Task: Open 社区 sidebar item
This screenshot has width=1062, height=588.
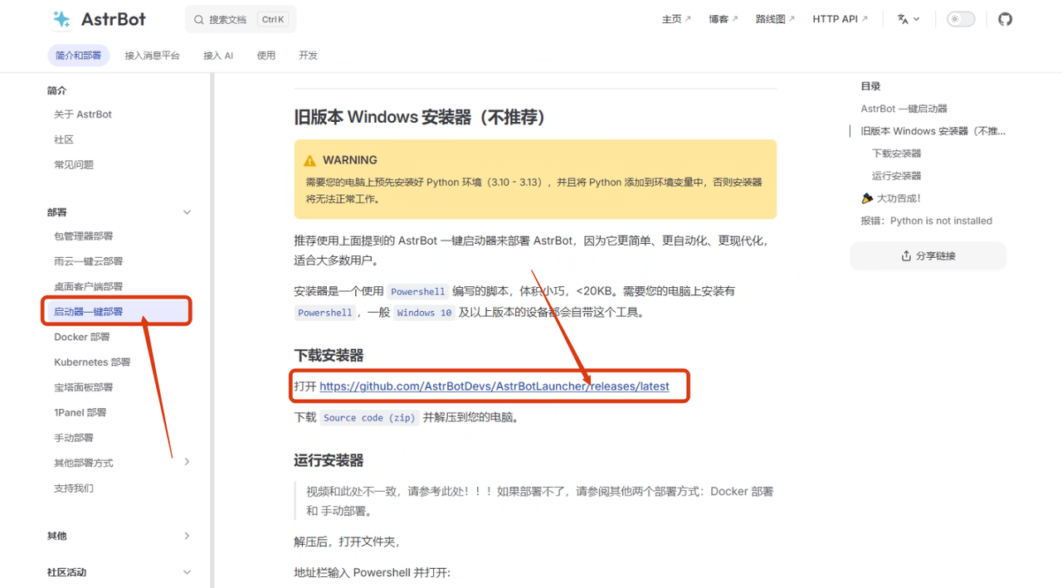Action: [64, 139]
